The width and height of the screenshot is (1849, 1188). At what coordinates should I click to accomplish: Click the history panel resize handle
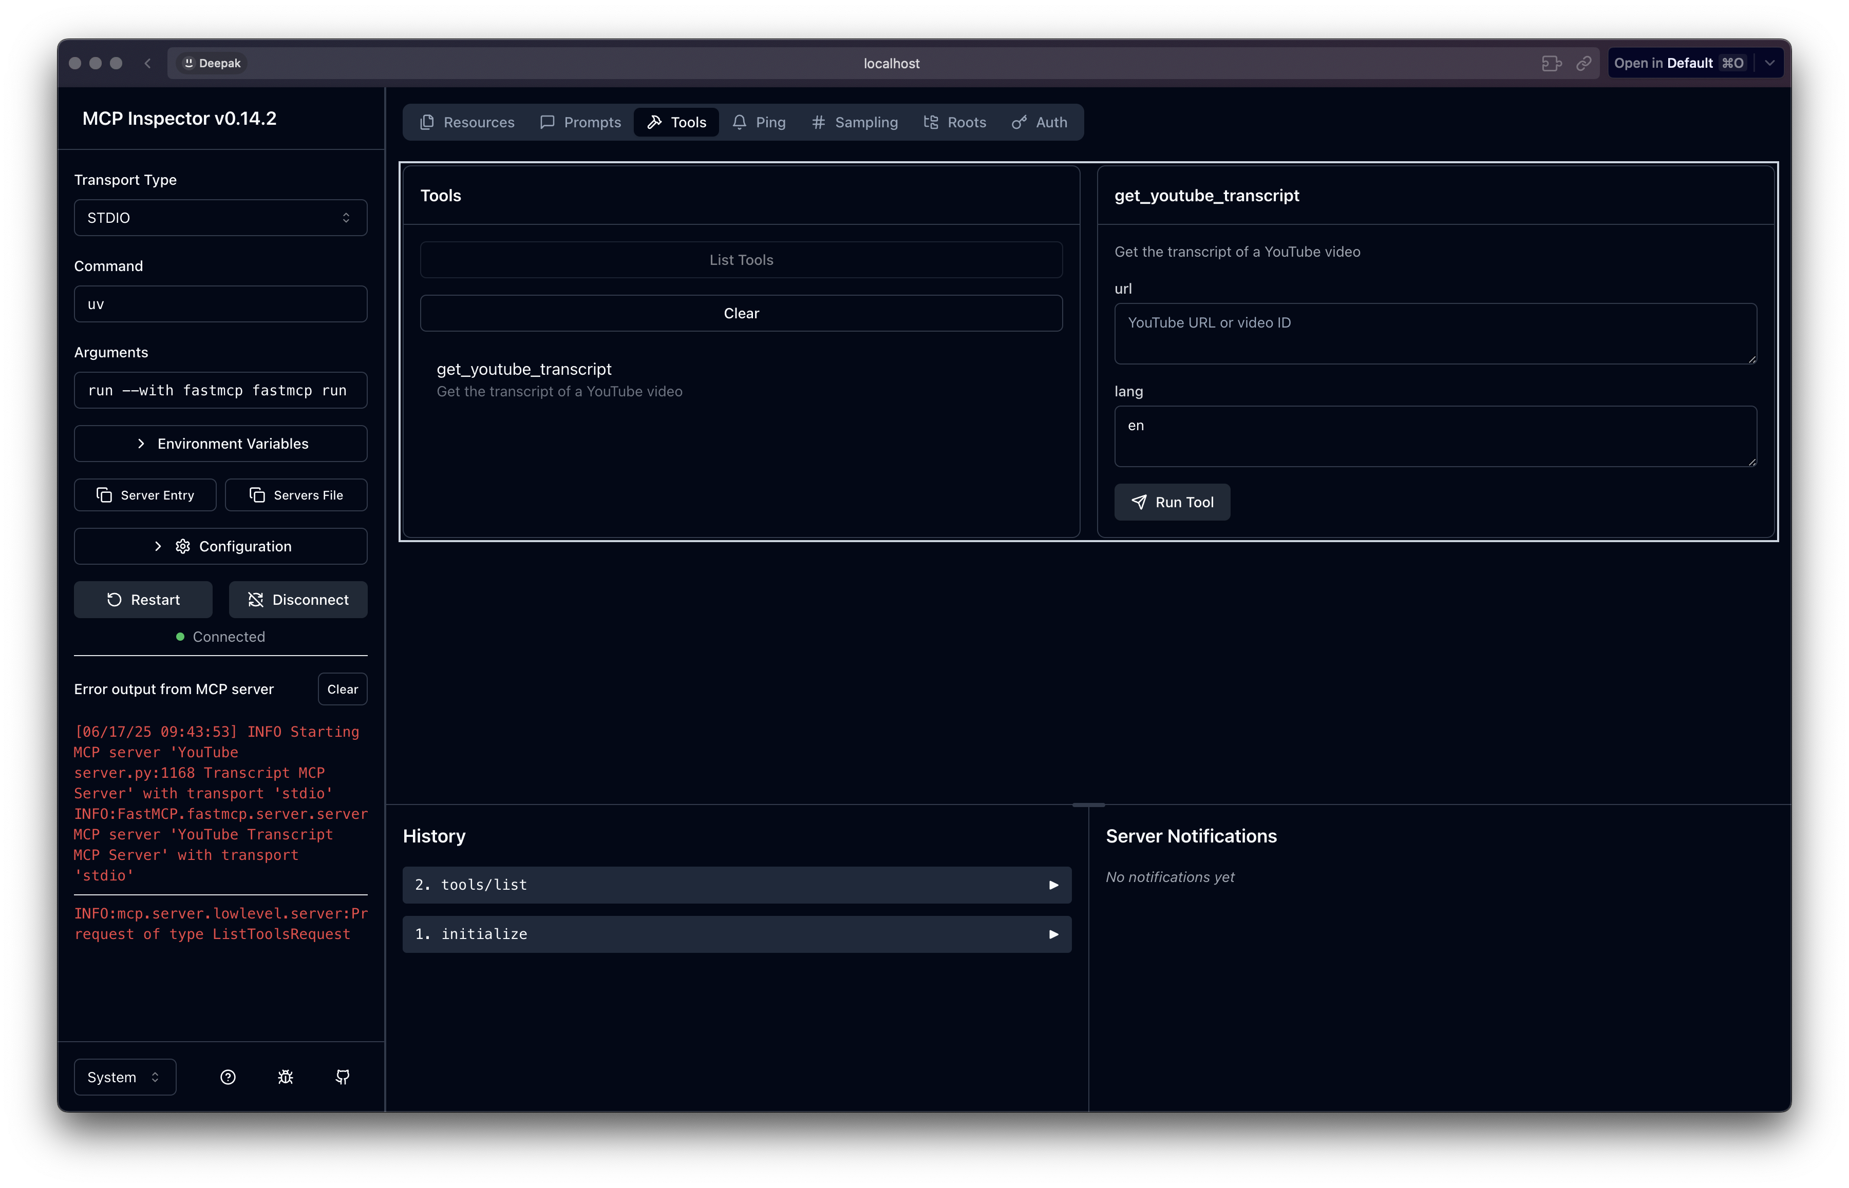[1088, 804]
